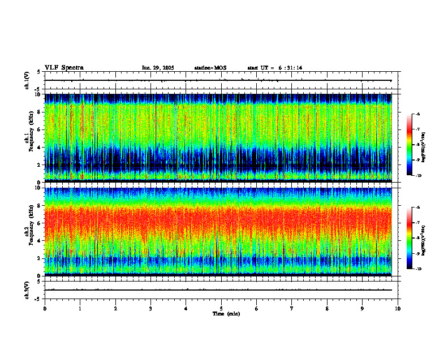Click the time axis tick label "9"
The image size is (448, 346).
pos(362,309)
